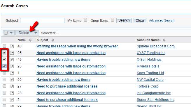Open the select-all dropdown arrow
Screen dimensions: 191x107
(11, 33)
